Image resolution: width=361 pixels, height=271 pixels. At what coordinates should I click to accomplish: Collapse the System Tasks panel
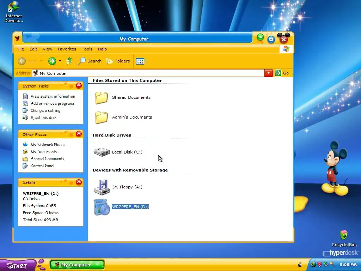79,86
